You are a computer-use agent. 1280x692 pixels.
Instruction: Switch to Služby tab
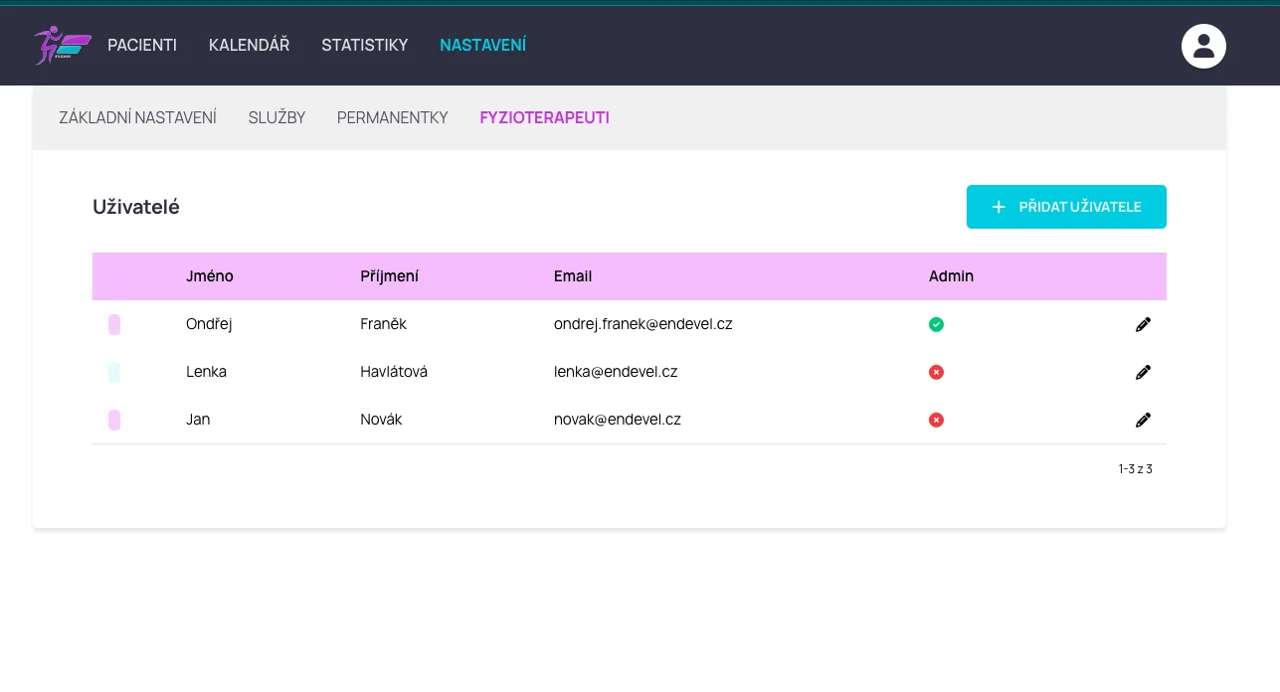click(276, 117)
